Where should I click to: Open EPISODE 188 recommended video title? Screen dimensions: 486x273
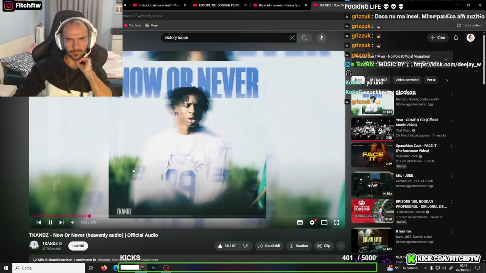tap(421, 204)
